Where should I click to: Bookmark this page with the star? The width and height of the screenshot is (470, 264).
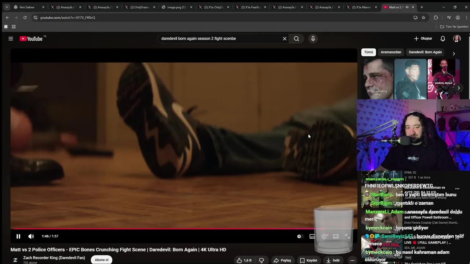(x=423, y=18)
